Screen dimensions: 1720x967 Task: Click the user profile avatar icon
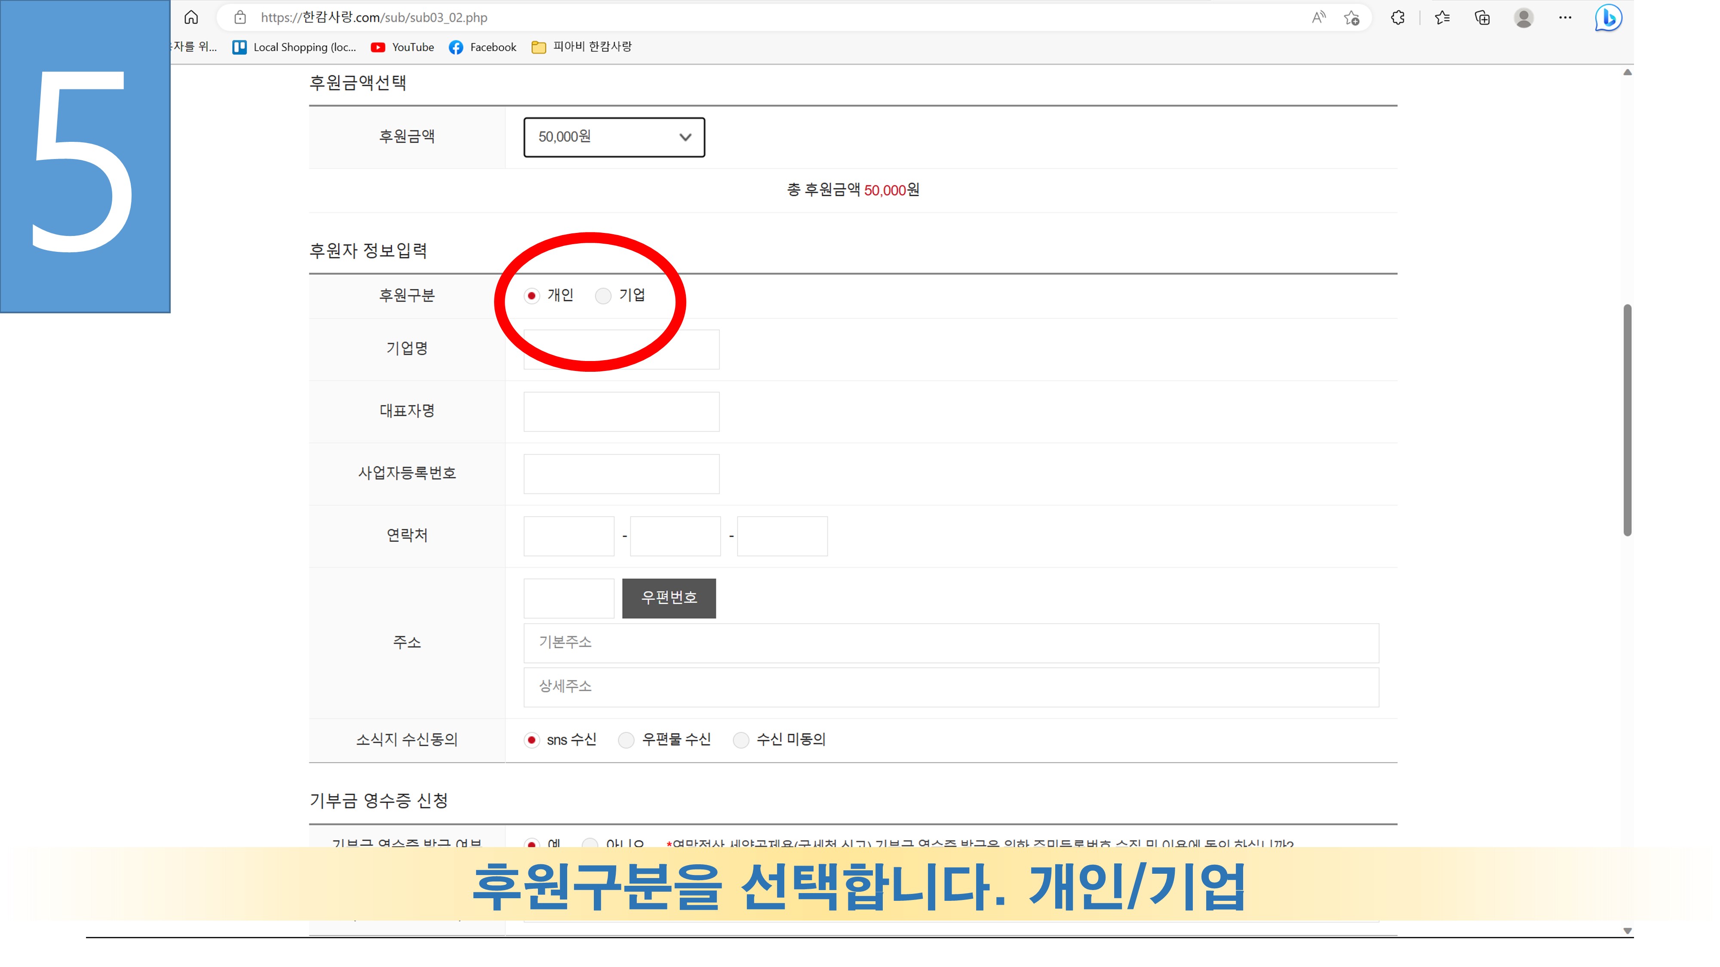1523,17
